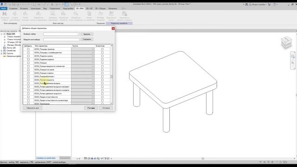Click the ADSK_Примечание parameter name
The width and height of the screenshot is (297, 167).
tap(42, 103)
